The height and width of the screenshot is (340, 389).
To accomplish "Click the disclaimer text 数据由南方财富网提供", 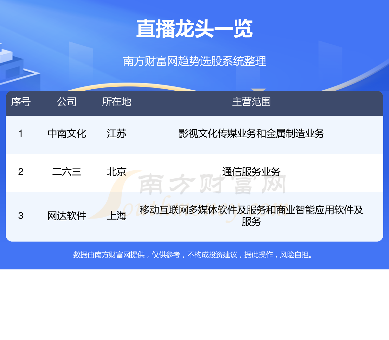I will pyautogui.click(x=109, y=255).
